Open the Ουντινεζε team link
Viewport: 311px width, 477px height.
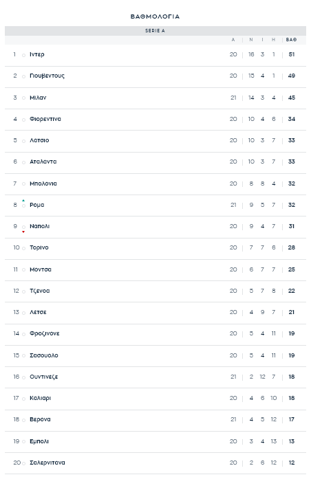coord(43,377)
